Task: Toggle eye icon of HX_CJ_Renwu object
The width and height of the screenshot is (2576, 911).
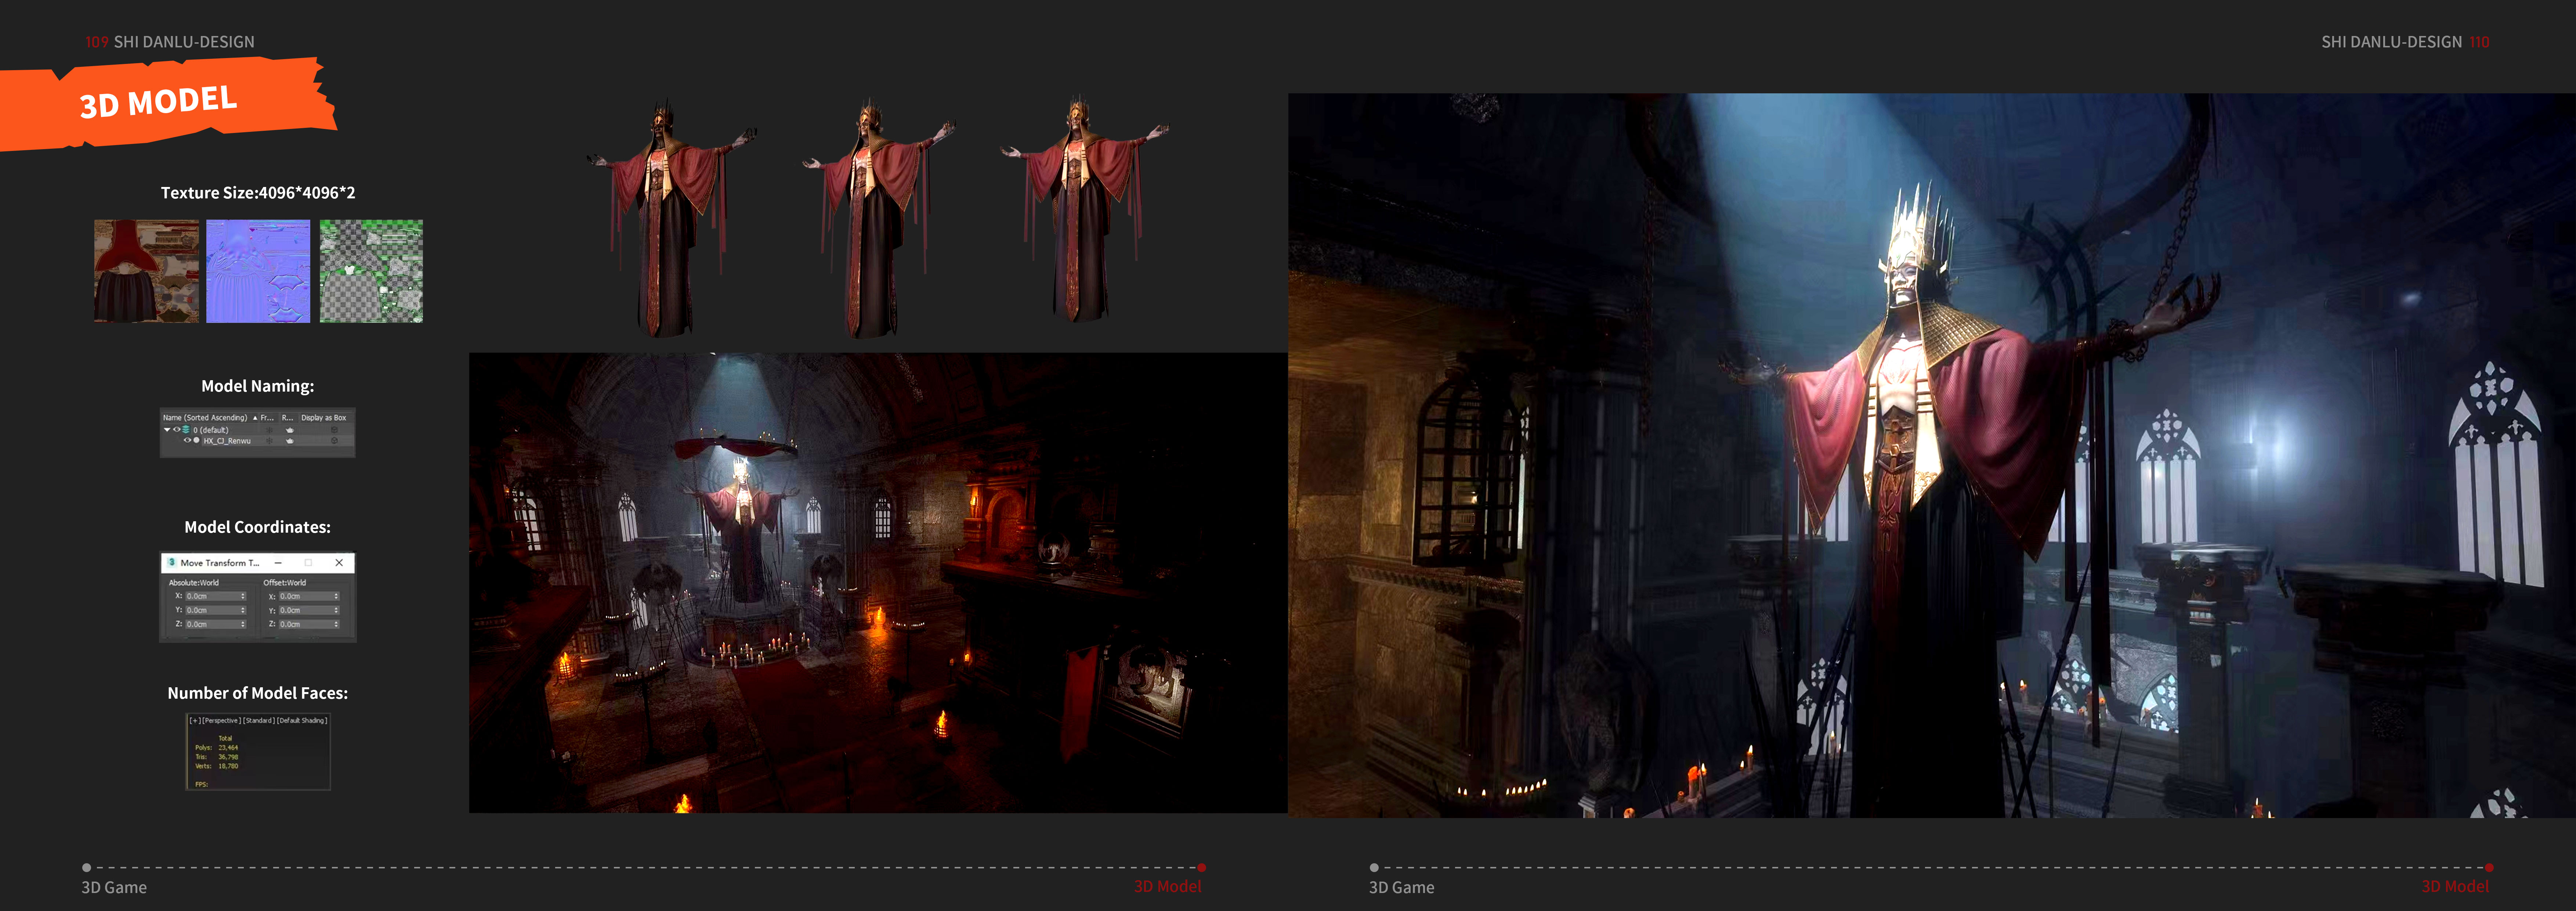Action: click(188, 440)
